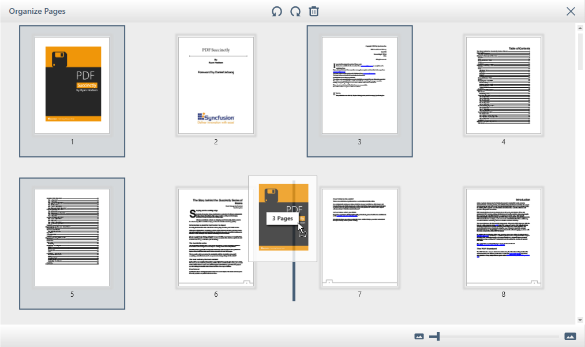
Task: Click the vertical scrollbar thumb
Action: coord(580,52)
